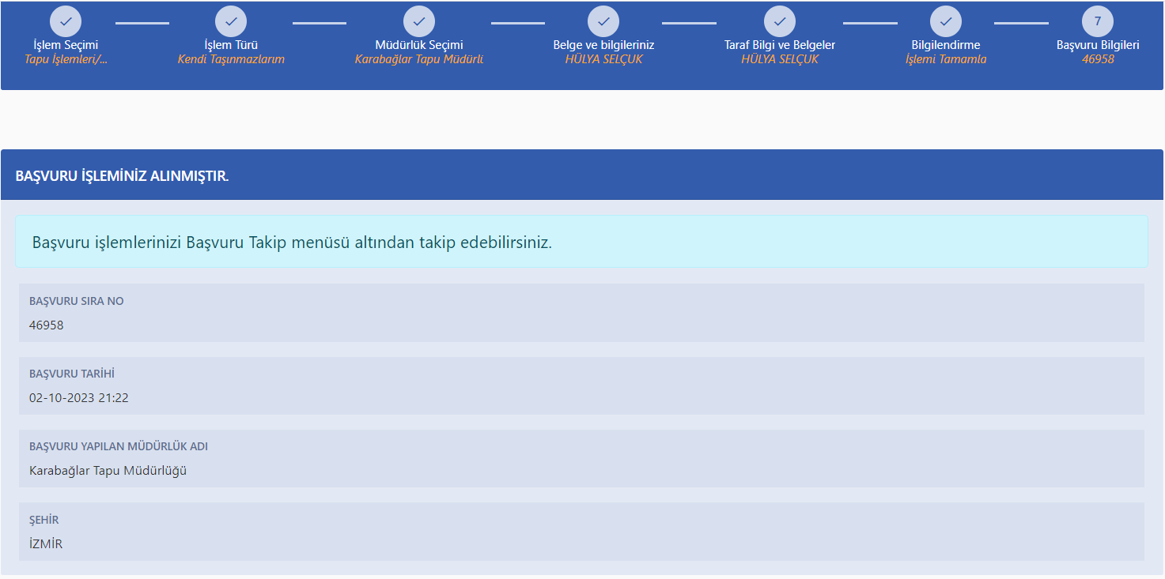Click the Kendi Taşınmazlarım subtitle text

click(x=231, y=59)
